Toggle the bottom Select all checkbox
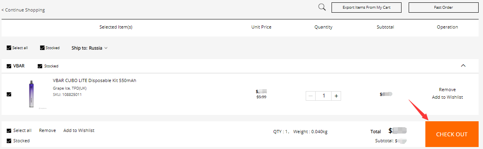The image size is (483, 149). pyautogui.click(x=9, y=131)
